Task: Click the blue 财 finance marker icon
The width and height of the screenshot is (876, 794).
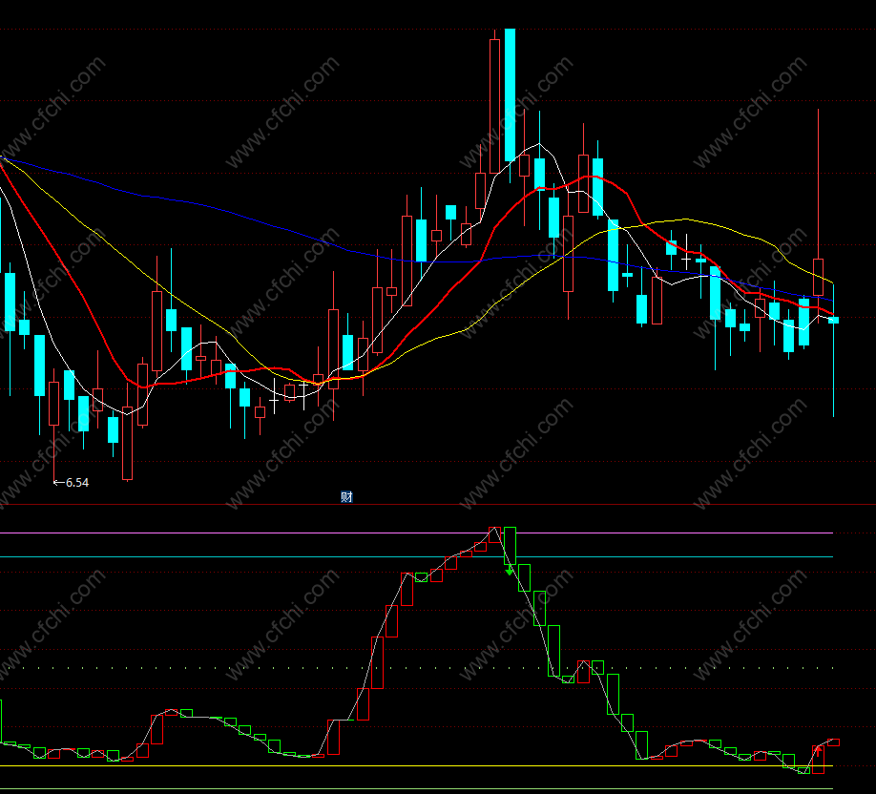Action: [346, 497]
